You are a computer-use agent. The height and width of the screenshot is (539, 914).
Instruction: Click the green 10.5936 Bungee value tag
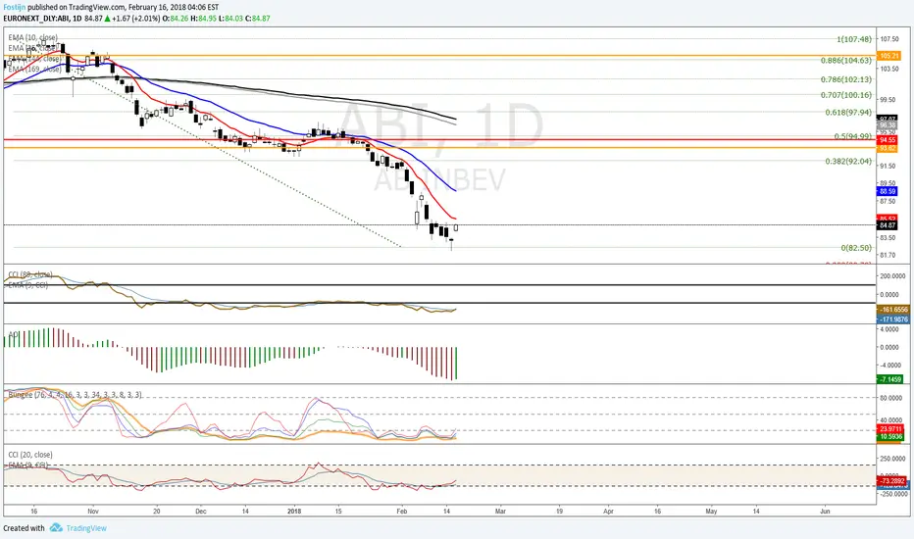[x=890, y=436]
